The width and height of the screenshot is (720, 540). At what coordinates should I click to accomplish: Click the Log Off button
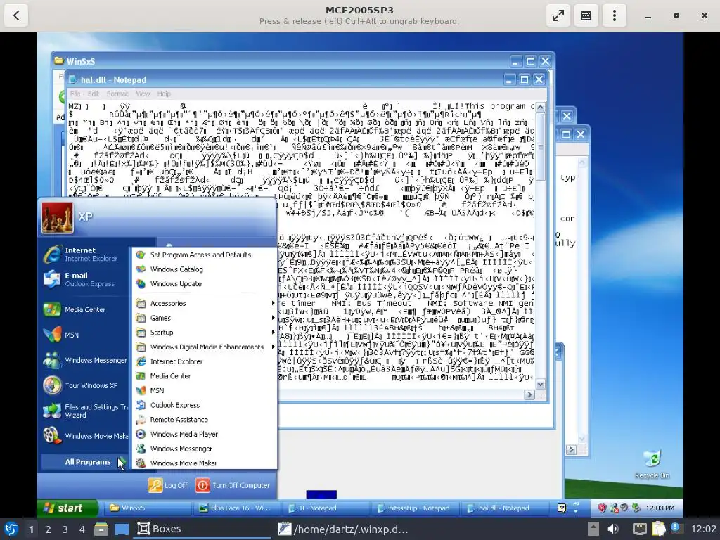167,485
